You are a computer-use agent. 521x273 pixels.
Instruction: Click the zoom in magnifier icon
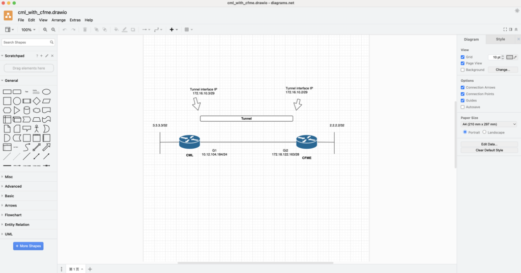45,30
